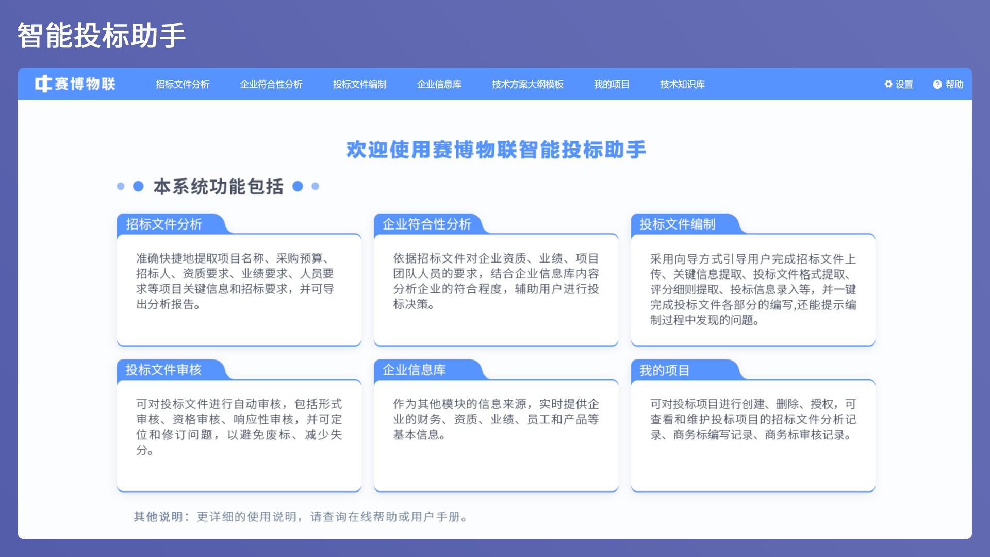Open 招标文件分析 in the top navigation
Image resolution: width=990 pixels, height=557 pixels.
click(183, 84)
